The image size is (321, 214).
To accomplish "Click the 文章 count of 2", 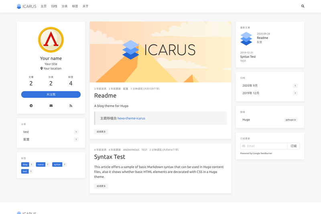I will [31, 84].
